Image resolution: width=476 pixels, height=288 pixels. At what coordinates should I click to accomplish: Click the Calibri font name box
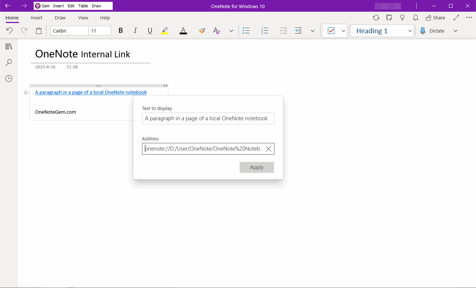69,31
